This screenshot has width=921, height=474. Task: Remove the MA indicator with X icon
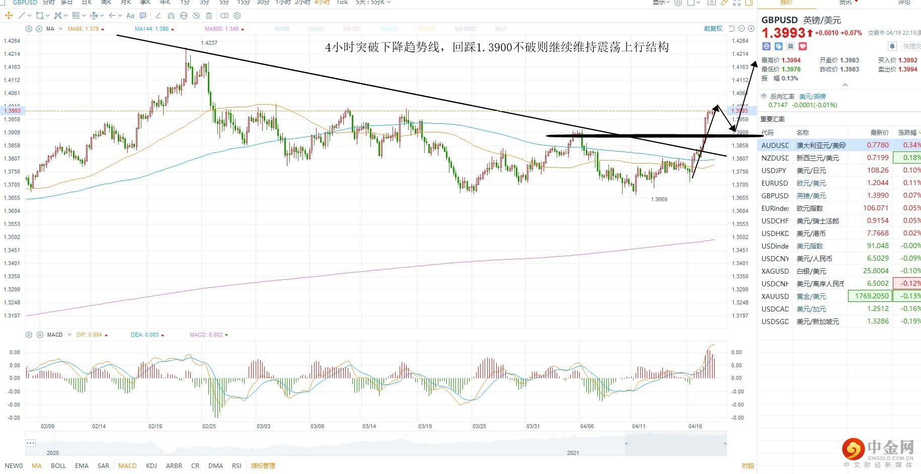[x=39, y=29]
